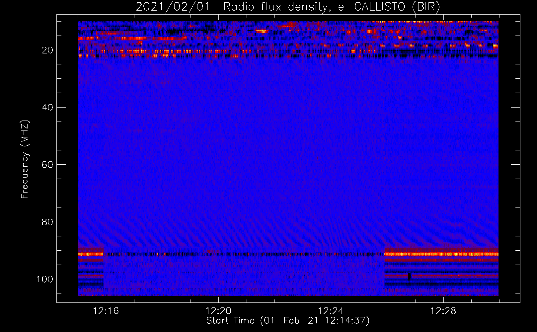This screenshot has width=537, height=332.
Task: Click the 20 MHz frequency tick label
Action: [x=48, y=50]
